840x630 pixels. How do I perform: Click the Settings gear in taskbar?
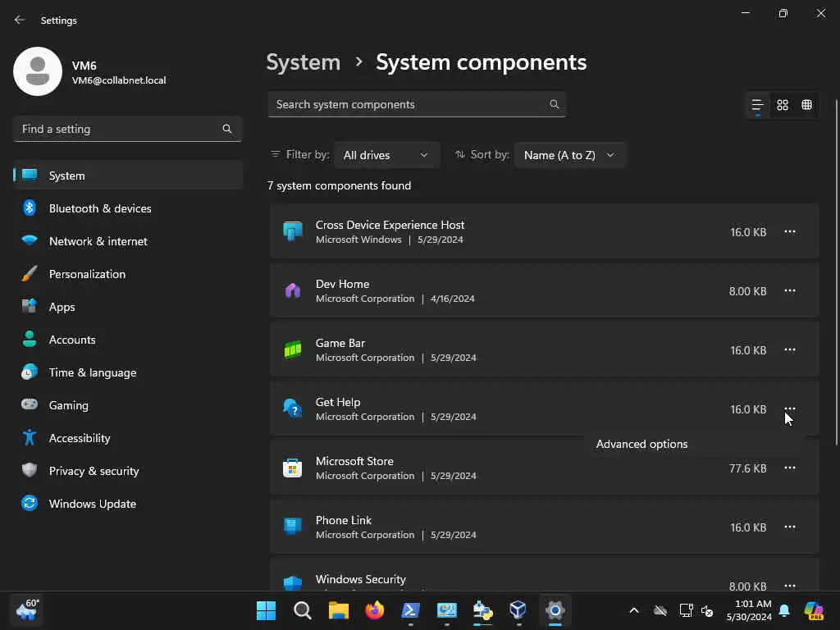click(555, 610)
